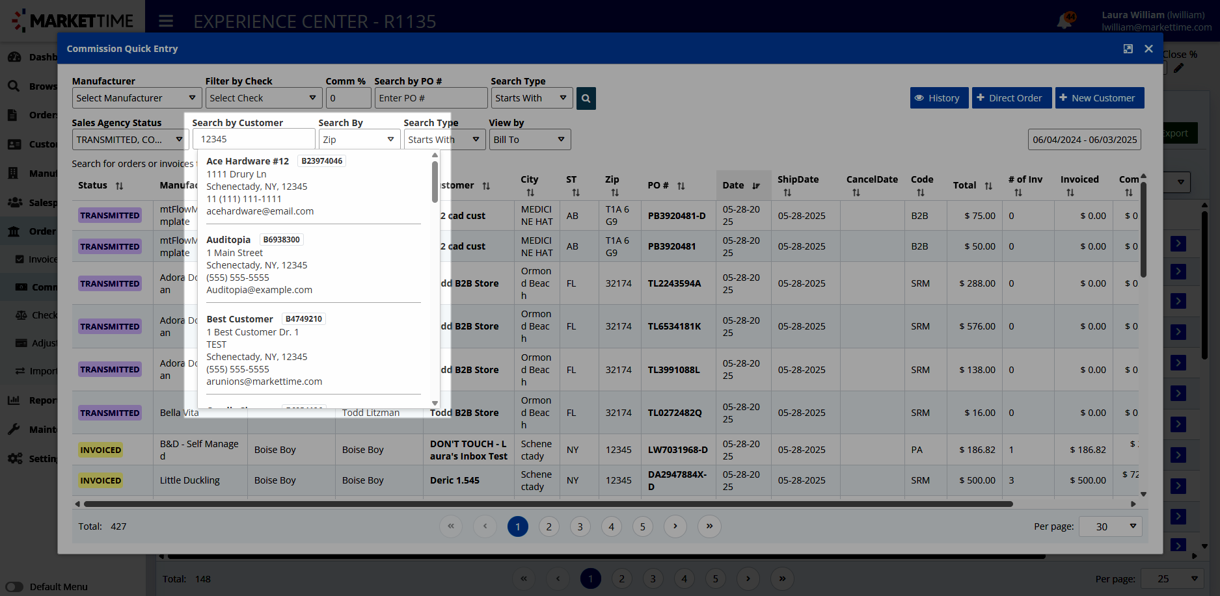1220x596 pixels.
Task: Select the Auditopia customer suggestion
Action: (x=314, y=265)
